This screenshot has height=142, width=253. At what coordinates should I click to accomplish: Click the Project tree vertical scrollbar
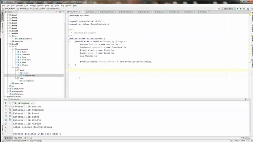pos(65,60)
